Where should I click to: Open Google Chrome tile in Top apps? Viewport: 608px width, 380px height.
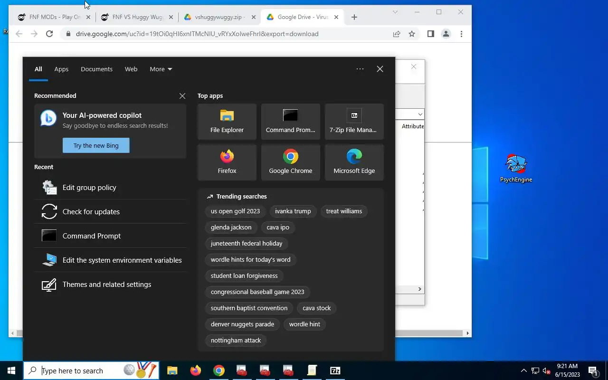pyautogui.click(x=291, y=162)
